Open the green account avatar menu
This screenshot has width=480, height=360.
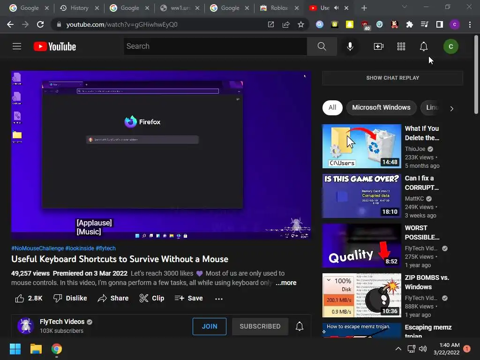pyautogui.click(x=450, y=46)
